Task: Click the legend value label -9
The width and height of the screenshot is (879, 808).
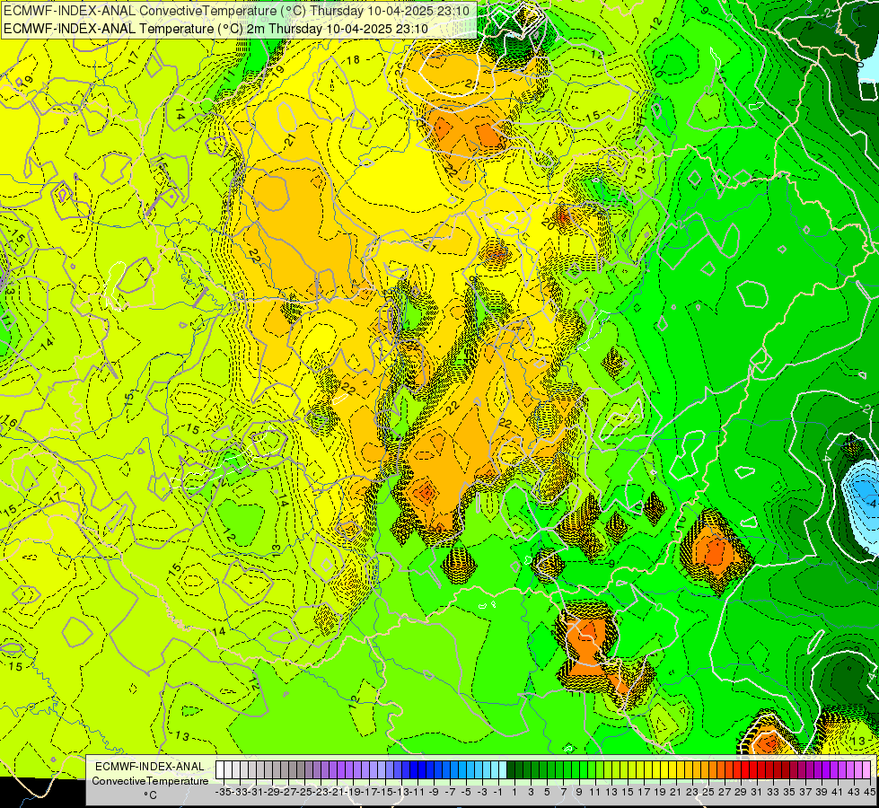Action: 434,793
